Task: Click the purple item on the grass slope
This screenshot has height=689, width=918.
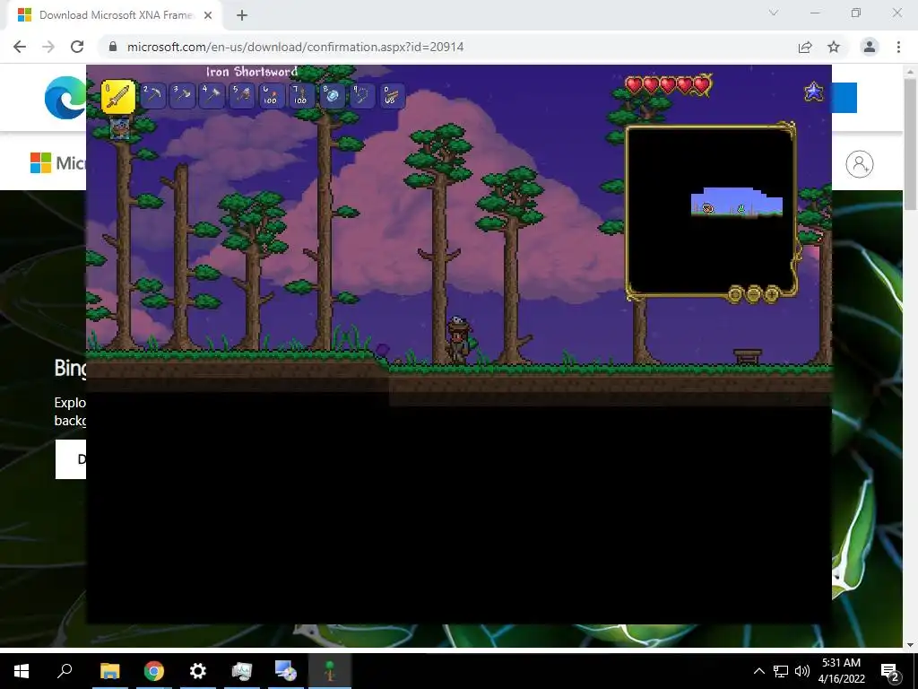Action: 382,350
